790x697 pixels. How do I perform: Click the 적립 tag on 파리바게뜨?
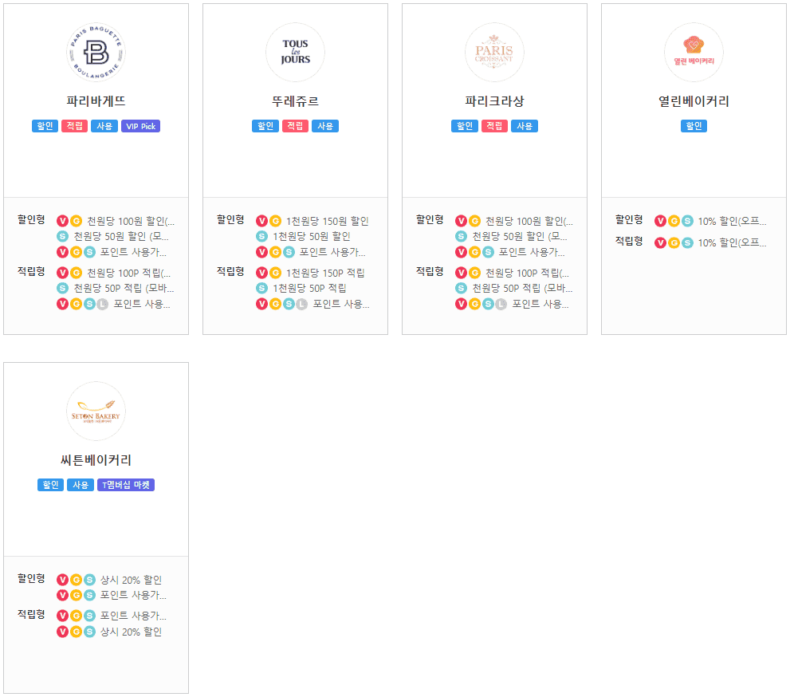[75, 126]
